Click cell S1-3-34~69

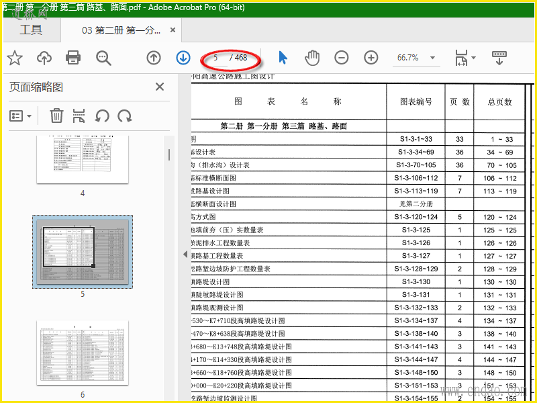pyautogui.click(x=416, y=152)
